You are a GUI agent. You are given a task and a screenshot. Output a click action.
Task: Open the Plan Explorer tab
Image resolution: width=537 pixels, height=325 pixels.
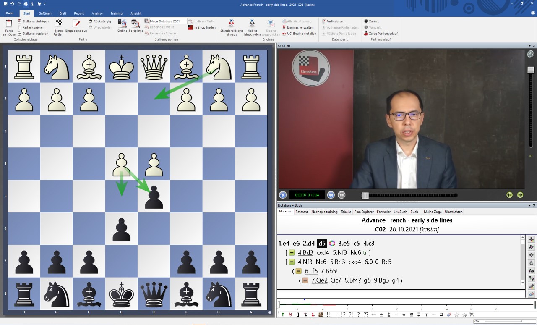pos(364,212)
